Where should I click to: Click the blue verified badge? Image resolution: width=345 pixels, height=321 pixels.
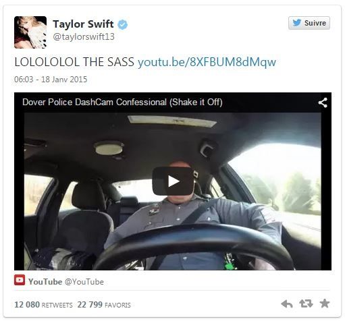[123, 24]
